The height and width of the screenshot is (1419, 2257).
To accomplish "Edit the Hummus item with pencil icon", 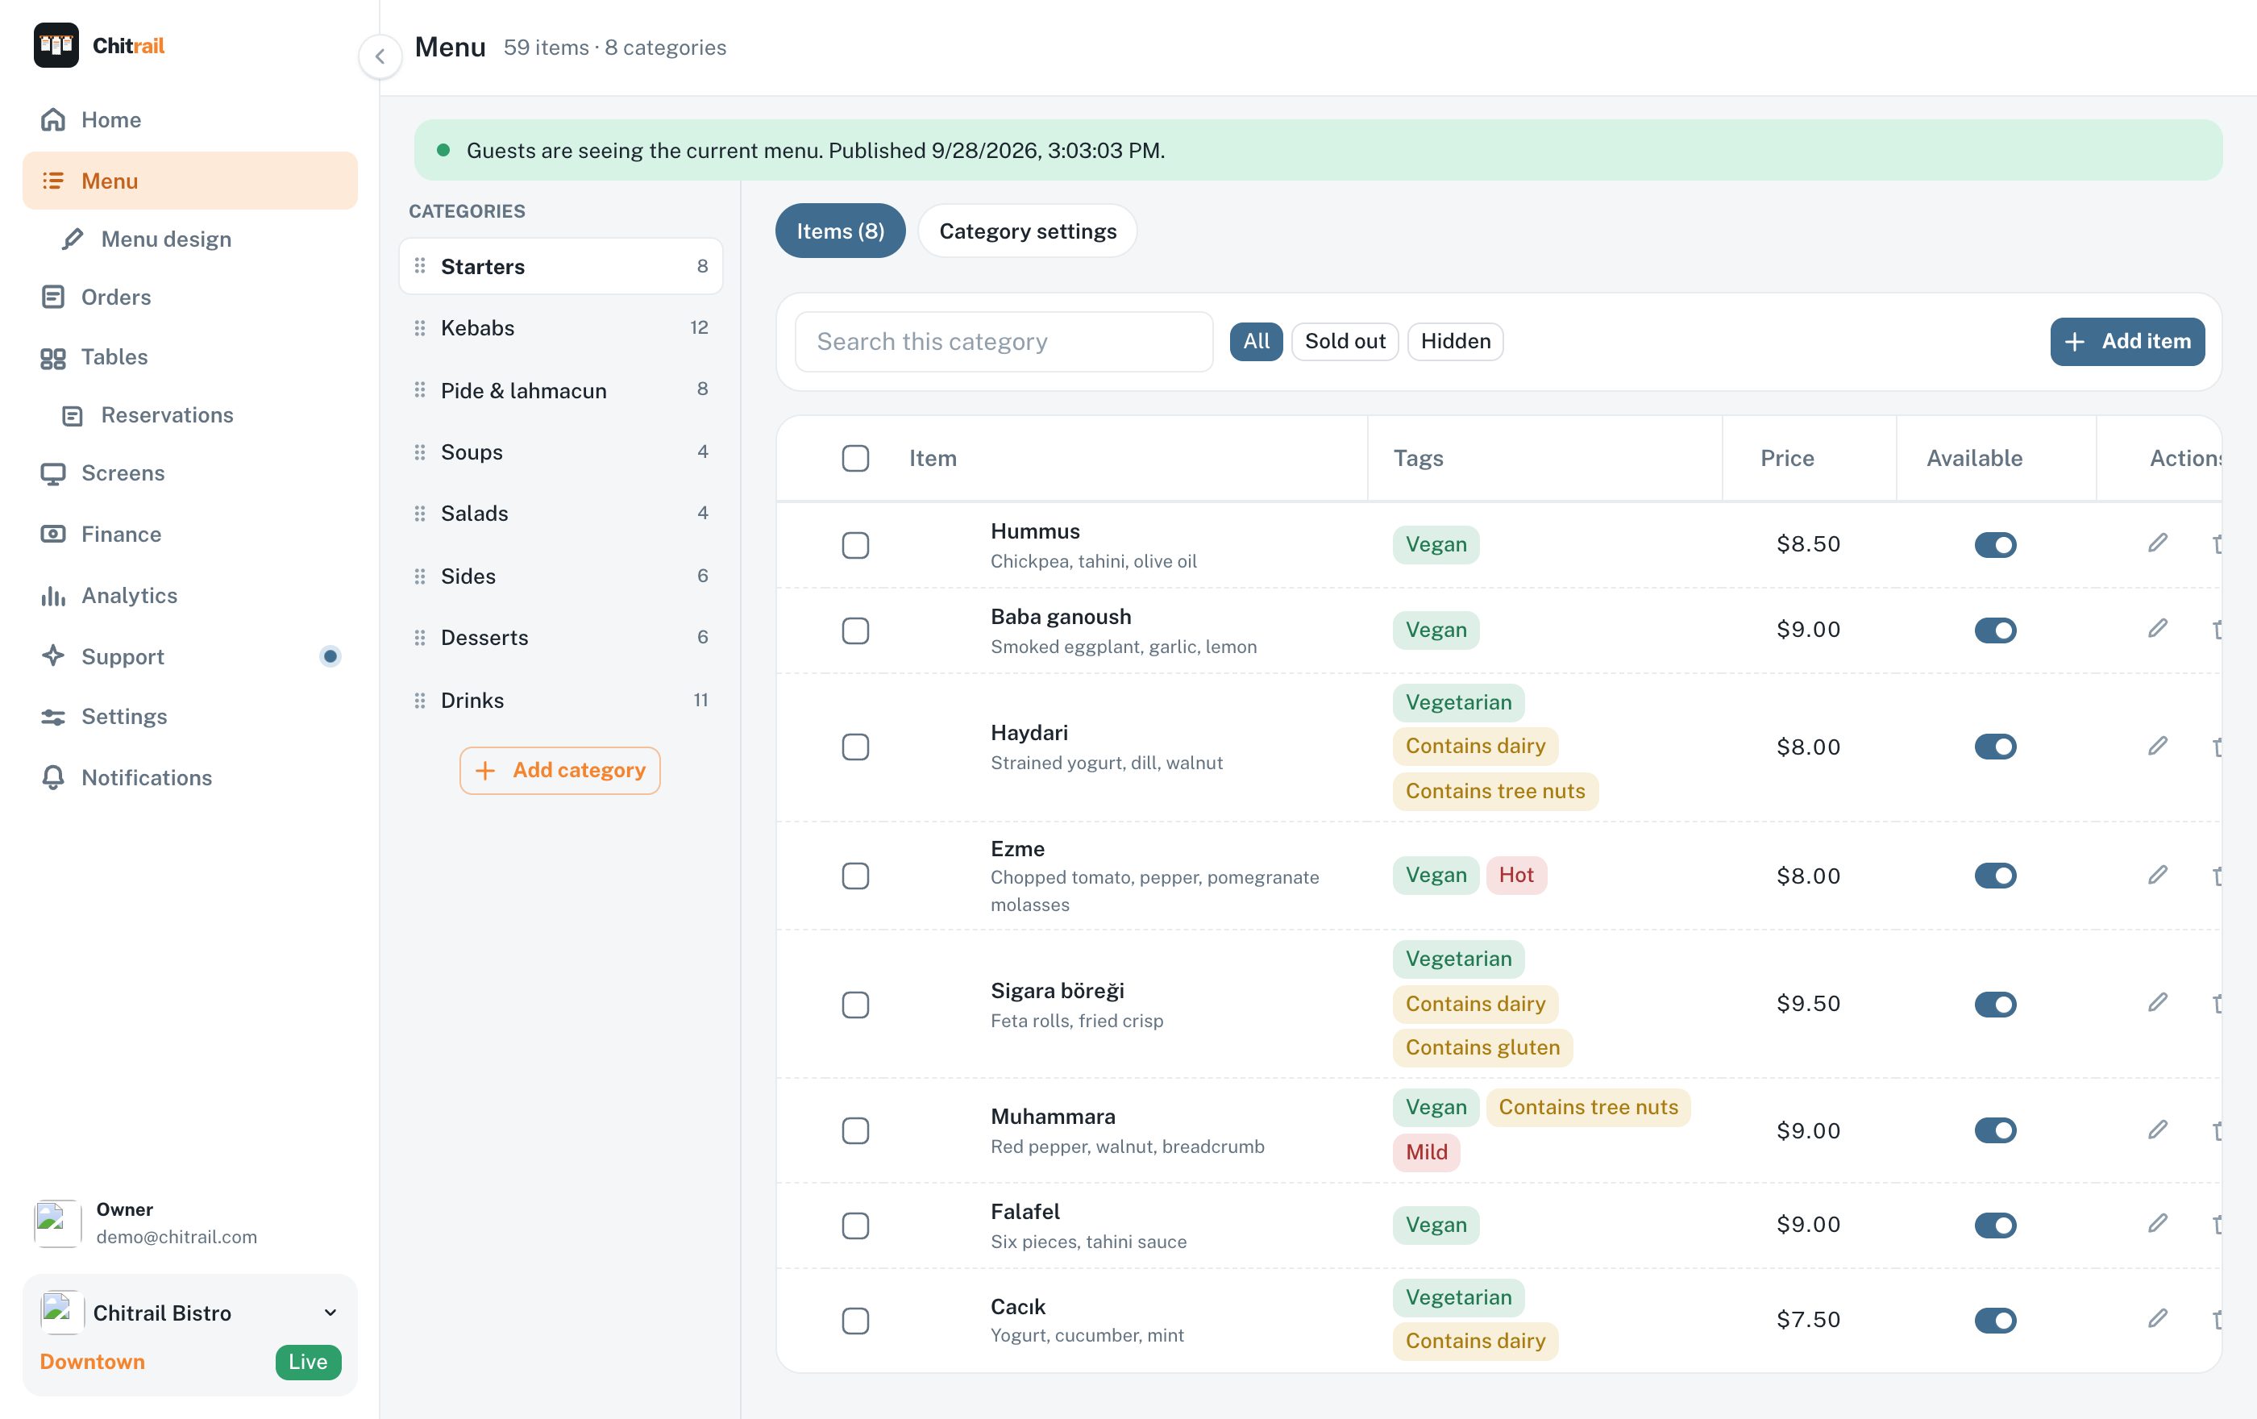I will click(2158, 543).
